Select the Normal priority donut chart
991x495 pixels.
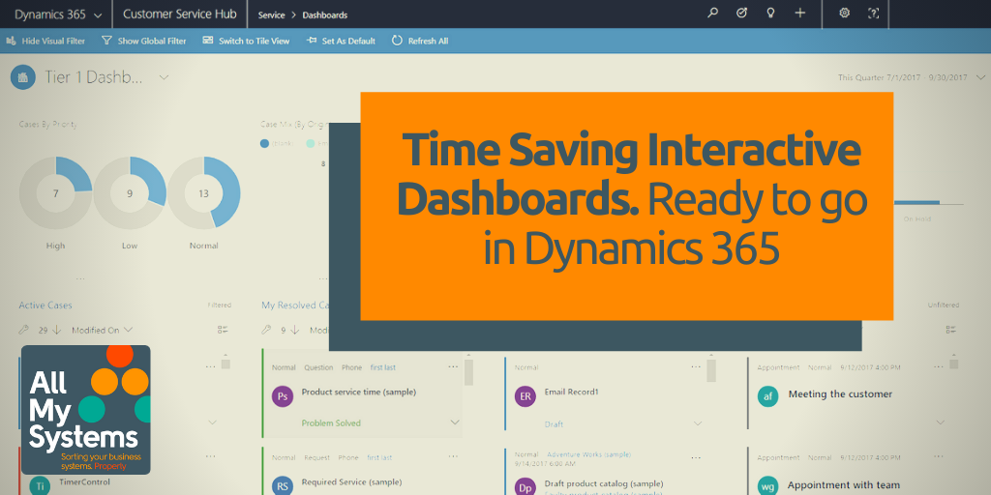tap(203, 193)
